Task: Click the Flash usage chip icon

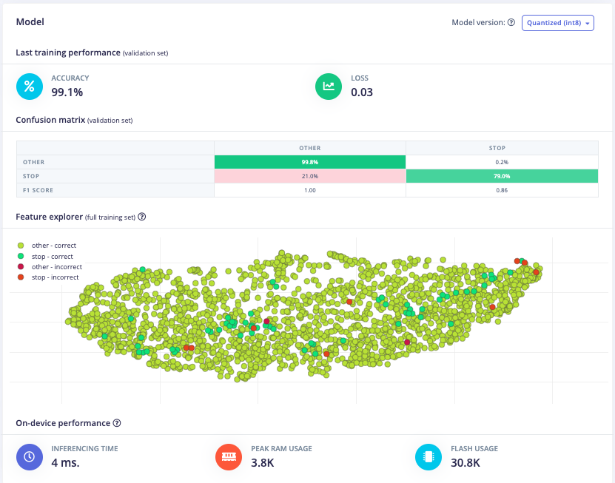Action: pos(429,456)
